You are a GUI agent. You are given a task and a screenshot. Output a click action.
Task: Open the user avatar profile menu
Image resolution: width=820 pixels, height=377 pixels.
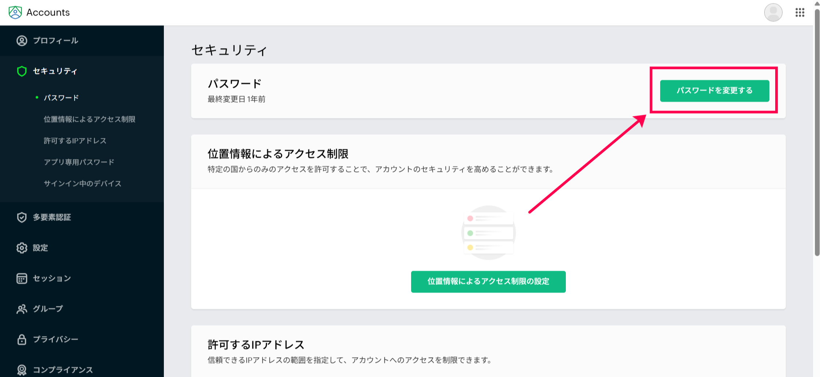pyautogui.click(x=773, y=13)
